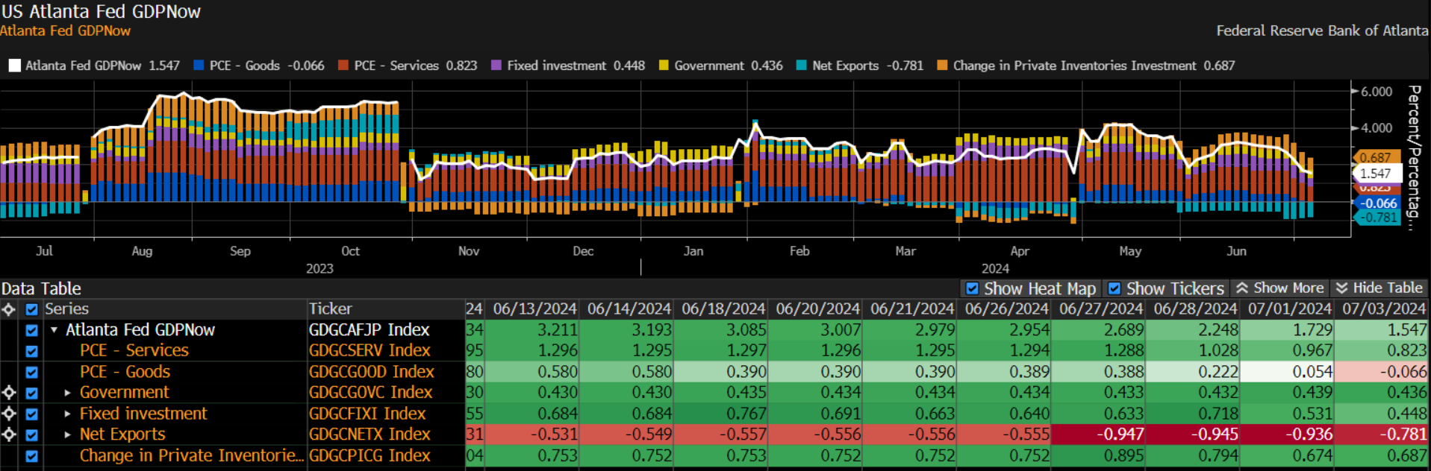
Task: Click the Ticker column header
Action: click(x=331, y=309)
